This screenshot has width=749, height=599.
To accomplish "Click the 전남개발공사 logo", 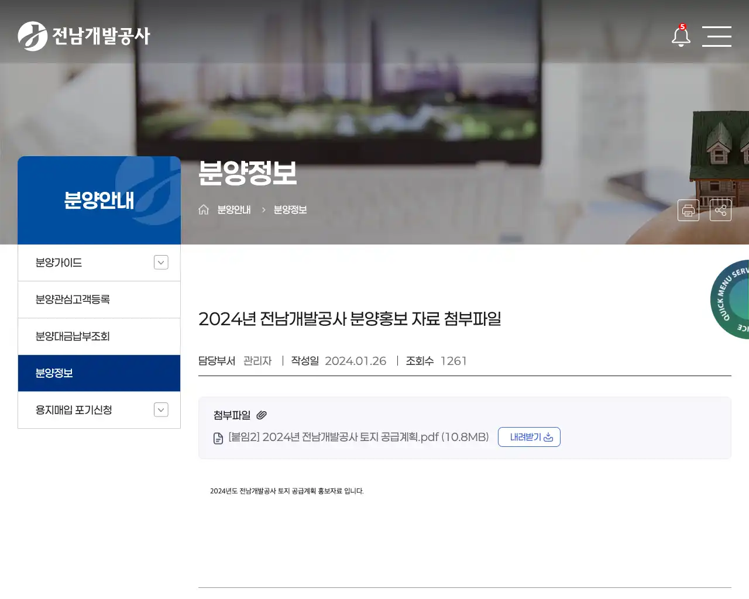I will coord(84,36).
